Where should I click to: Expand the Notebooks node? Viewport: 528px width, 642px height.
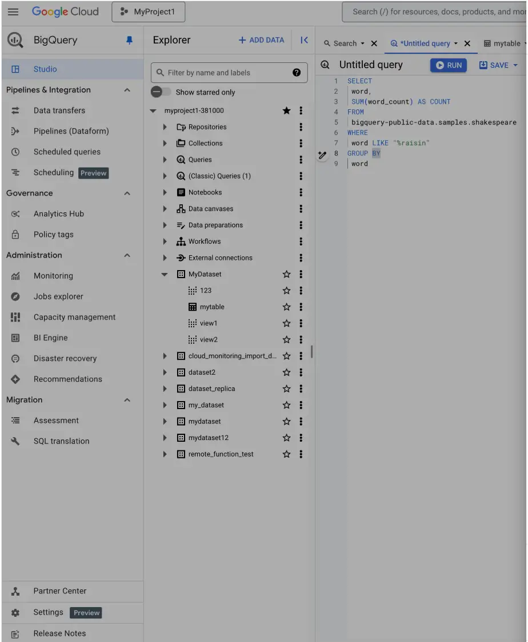[x=165, y=192]
